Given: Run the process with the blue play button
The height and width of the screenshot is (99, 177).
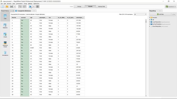Looking at the screenshot, I should pyautogui.click(x=30, y=7).
